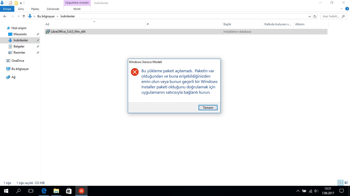Click Bu bilgisayar in the address bar
Viewport: 350px width, 196px height.
(46, 16)
